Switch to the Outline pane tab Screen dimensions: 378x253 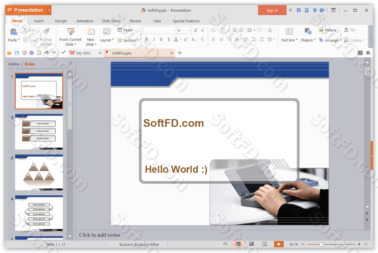coord(14,64)
